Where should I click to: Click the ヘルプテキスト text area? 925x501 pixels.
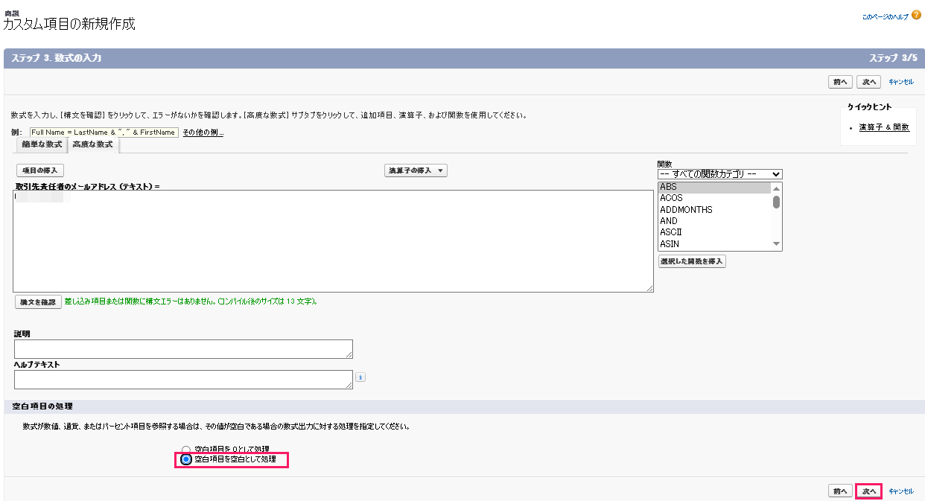(x=183, y=380)
